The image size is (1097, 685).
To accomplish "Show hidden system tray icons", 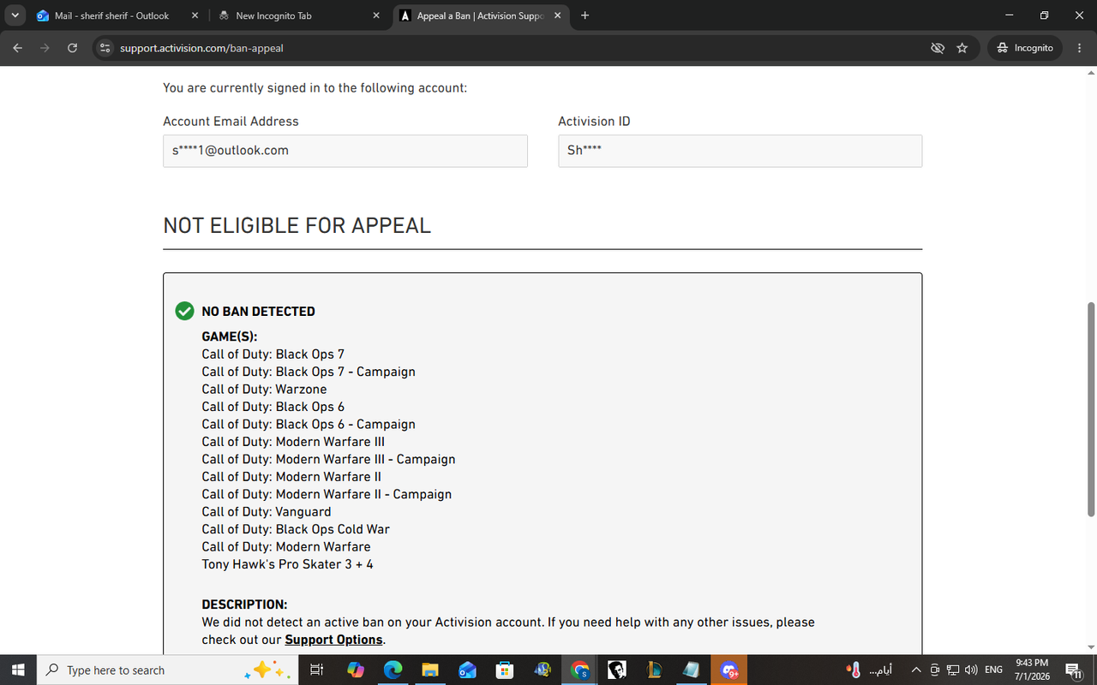I will [915, 670].
